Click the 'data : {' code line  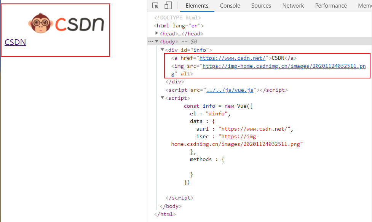click(x=202, y=121)
